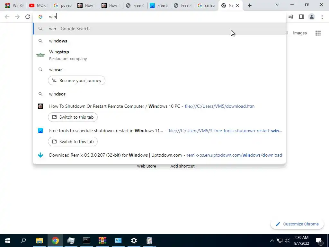Open the Google apps grid
This screenshot has height=247, width=329.
(x=318, y=33)
